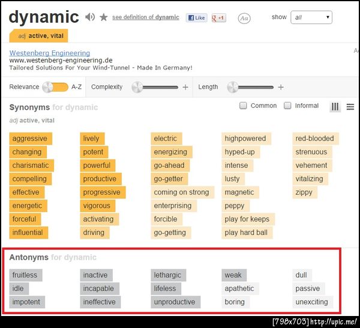The height and width of the screenshot is (328, 360).
Task: Click the synonym 'productive'
Action: pyautogui.click(x=101, y=179)
